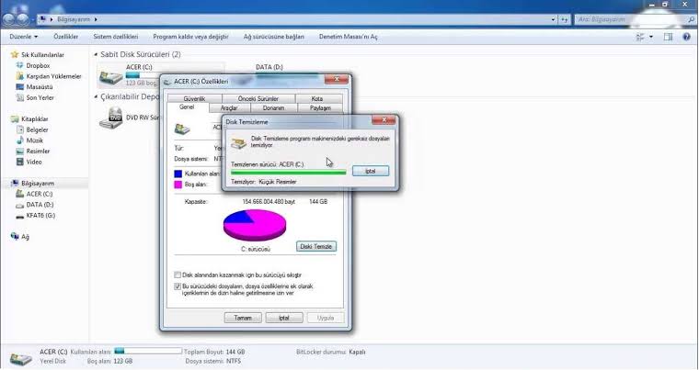This screenshot has width=699, height=370.
Task: Click İptal in Disk Temizleme dialog
Action: point(371,171)
